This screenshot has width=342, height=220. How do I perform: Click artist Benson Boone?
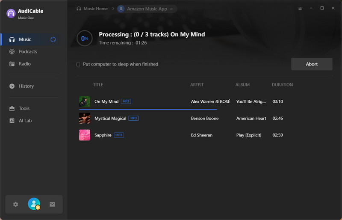click(x=205, y=119)
